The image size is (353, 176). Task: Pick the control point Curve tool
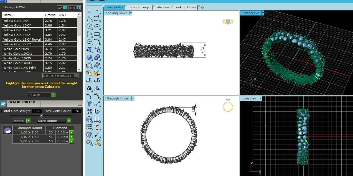point(97,19)
